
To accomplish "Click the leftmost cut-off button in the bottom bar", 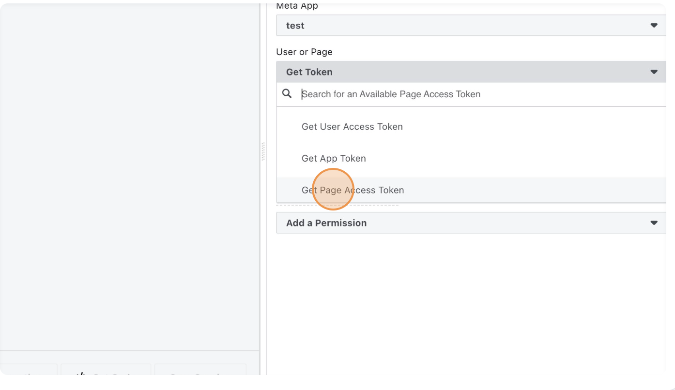I will (x=29, y=370).
